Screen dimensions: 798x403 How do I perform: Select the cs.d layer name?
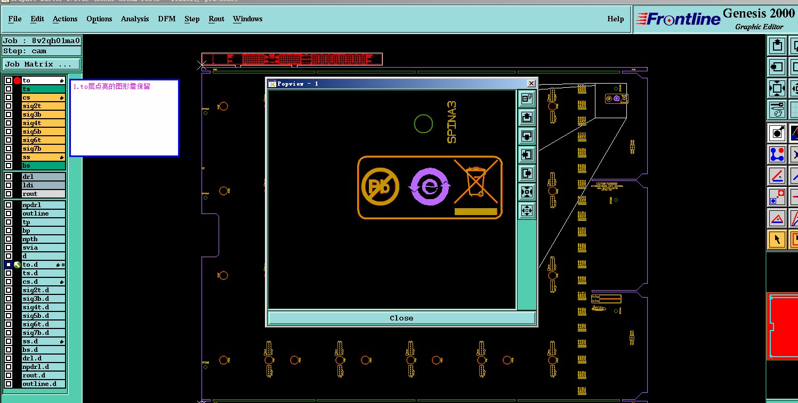43,282
